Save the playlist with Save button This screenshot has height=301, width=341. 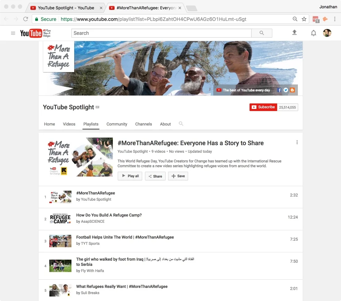coord(178,176)
